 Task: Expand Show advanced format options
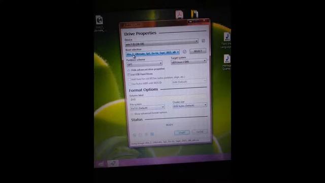pyautogui.click(x=149, y=113)
